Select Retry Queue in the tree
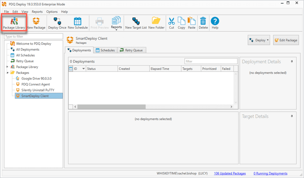 coord(25,61)
